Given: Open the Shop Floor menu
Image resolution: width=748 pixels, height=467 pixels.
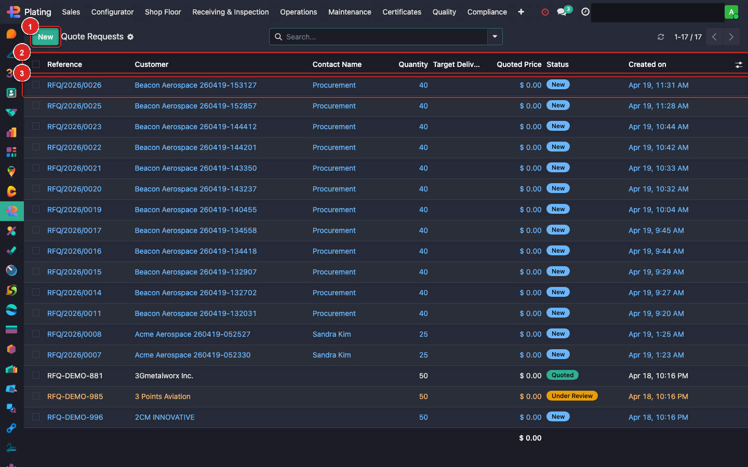Looking at the screenshot, I should pos(163,12).
